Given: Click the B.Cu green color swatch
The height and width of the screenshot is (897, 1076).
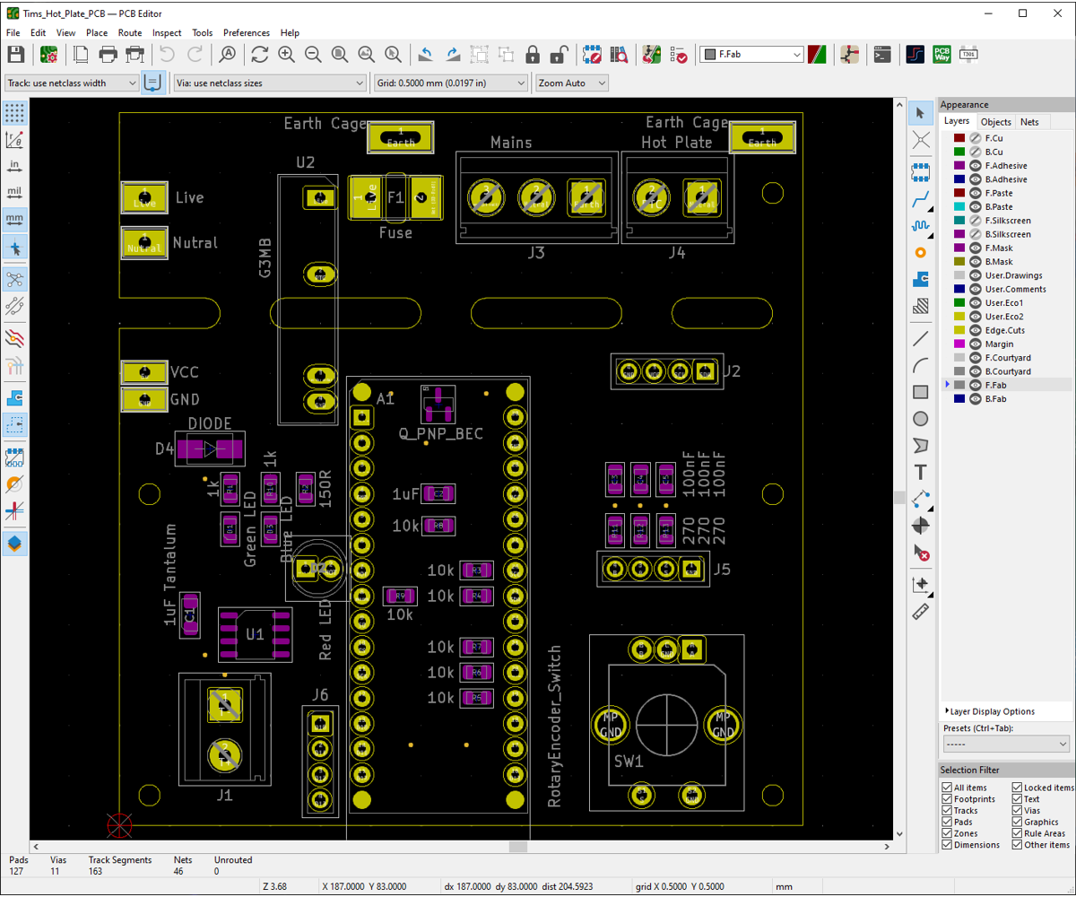Looking at the screenshot, I should tap(959, 151).
